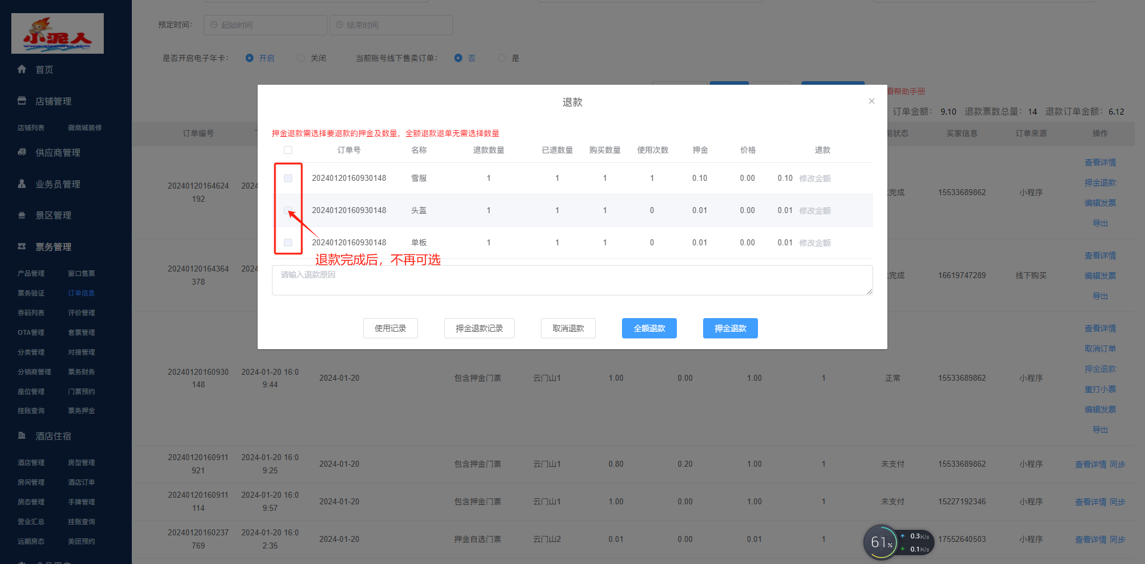Click the 全额退款 button
This screenshot has height=564, width=1145.
pyautogui.click(x=649, y=328)
